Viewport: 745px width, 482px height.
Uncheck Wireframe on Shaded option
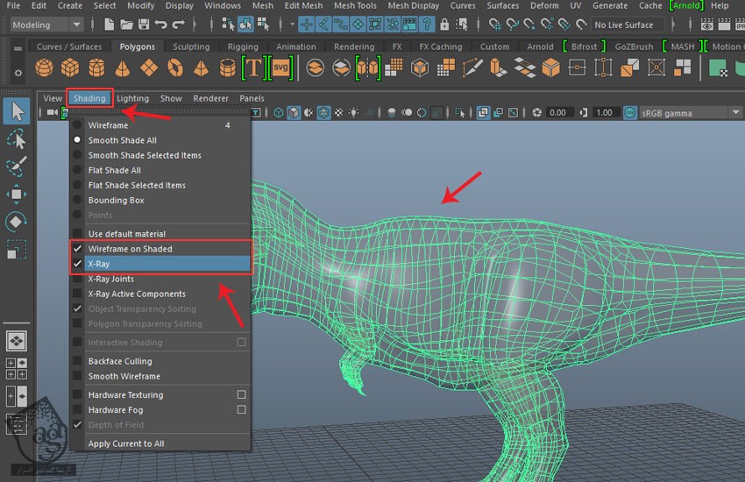[130, 249]
